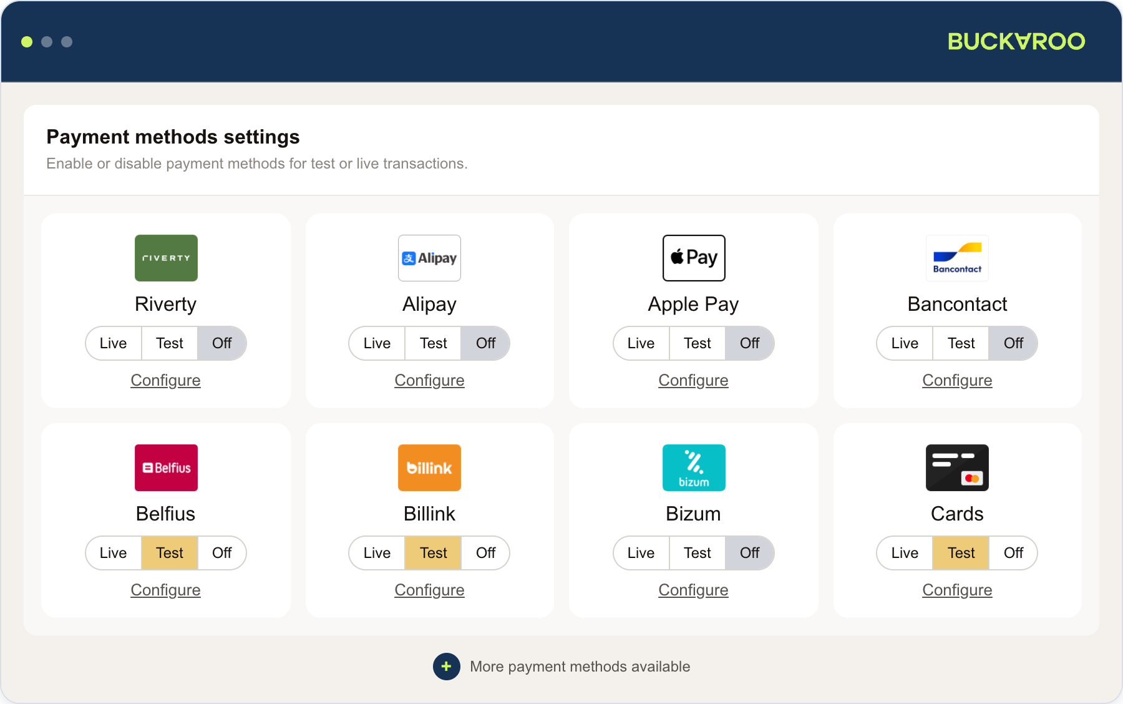1123x704 pixels.
Task: Switch Apple Pay to Test
Action: pos(698,343)
